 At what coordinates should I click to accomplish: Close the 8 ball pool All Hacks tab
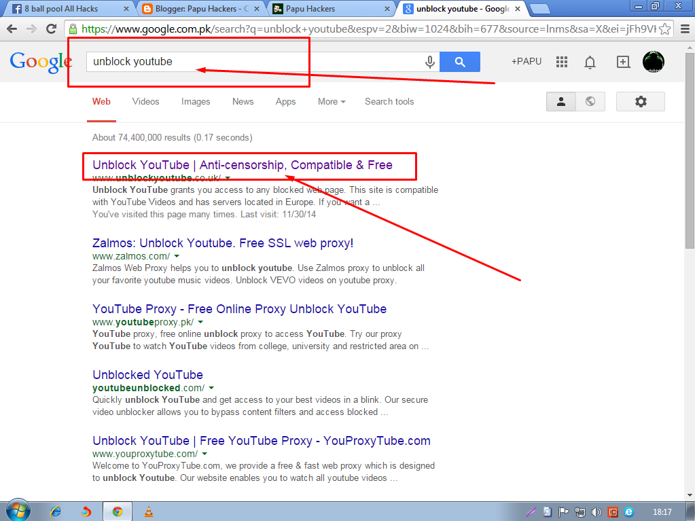[x=126, y=9]
